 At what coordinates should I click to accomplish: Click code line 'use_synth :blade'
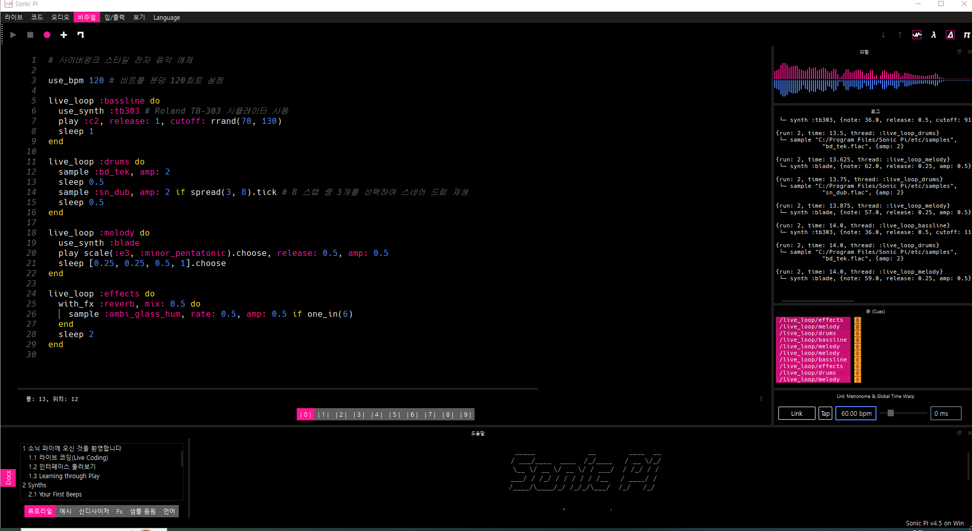click(x=99, y=243)
